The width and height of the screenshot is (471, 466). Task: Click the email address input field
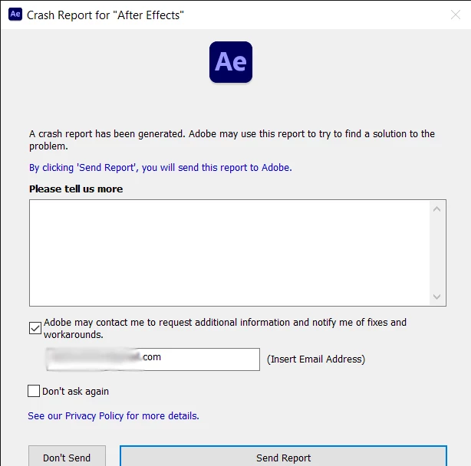[x=153, y=359]
